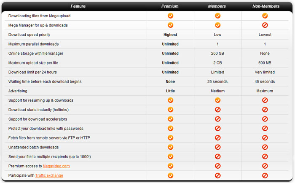Image resolution: width=295 pixels, height=183 pixels.
Task: Click the 200 GB Members storage value
Action: point(217,54)
